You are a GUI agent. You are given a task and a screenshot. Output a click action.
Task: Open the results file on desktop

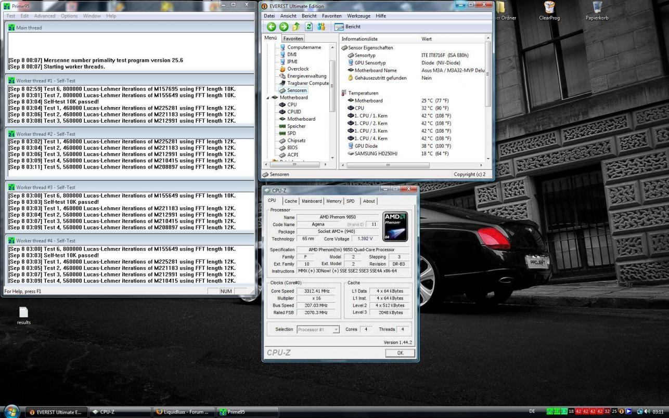click(x=23, y=316)
